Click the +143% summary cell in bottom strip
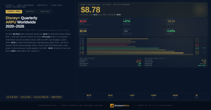211x110 pixels. pos(153,97)
